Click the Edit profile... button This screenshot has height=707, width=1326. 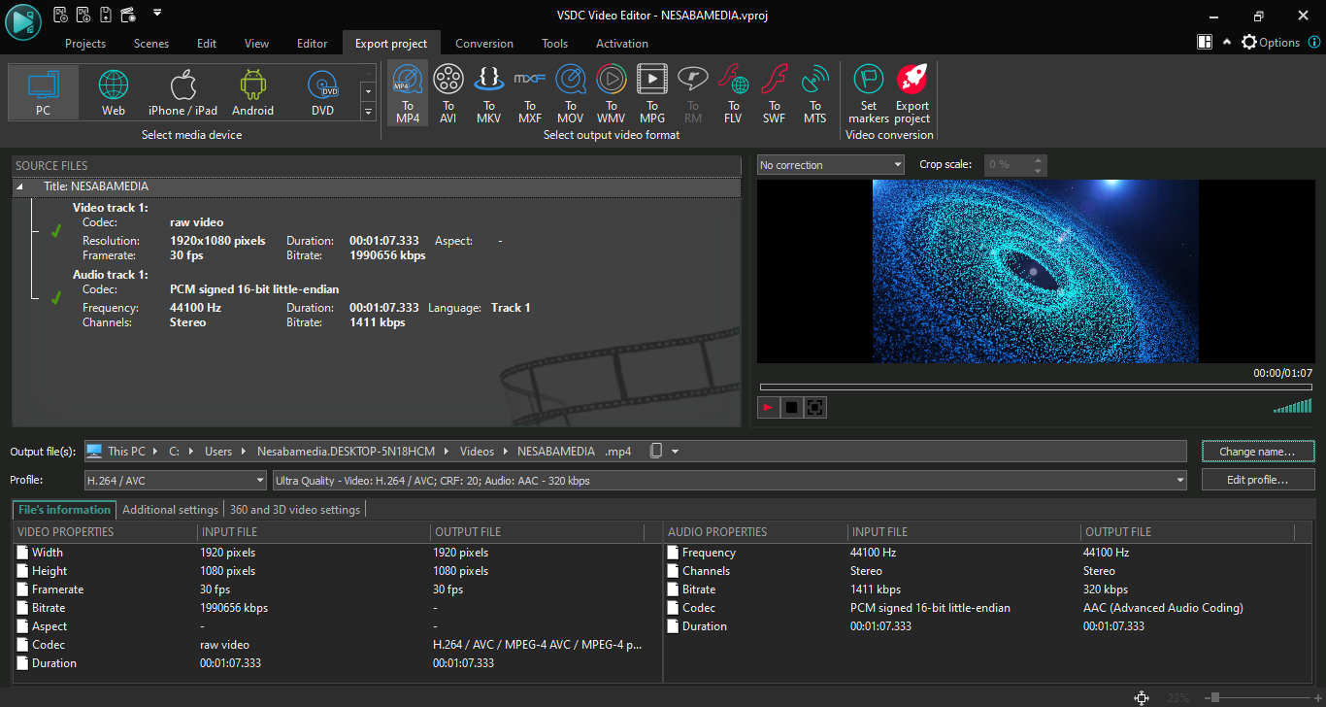click(1257, 480)
